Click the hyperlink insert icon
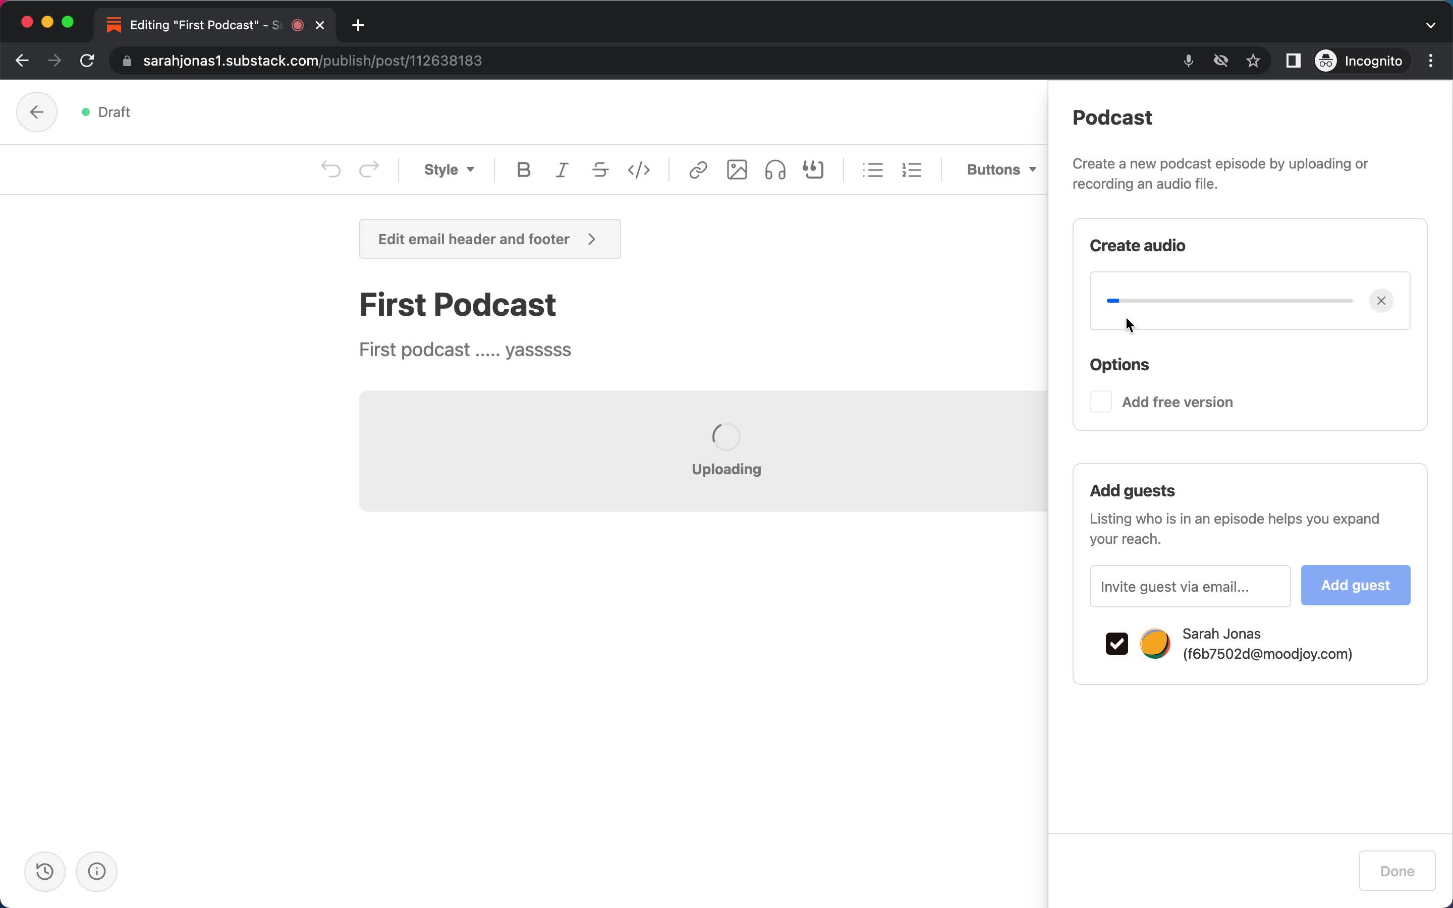 pos(698,169)
